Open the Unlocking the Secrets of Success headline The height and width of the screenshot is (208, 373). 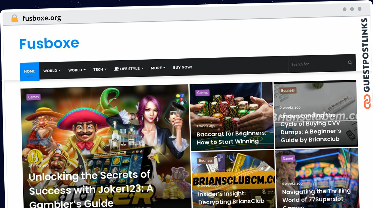91,189
